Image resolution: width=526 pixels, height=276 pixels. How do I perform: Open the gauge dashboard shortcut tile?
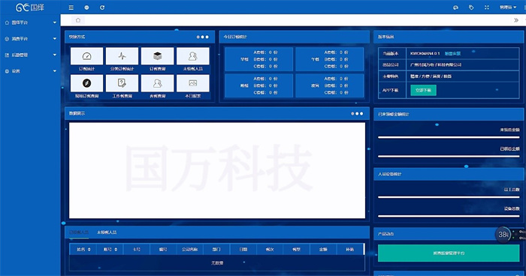[x=86, y=56]
